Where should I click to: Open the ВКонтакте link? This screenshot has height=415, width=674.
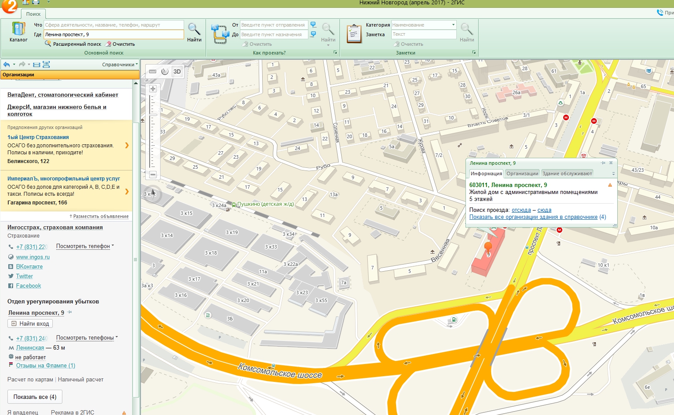[x=29, y=267]
